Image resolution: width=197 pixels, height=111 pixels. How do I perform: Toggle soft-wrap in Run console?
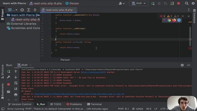[x=16, y=83]
